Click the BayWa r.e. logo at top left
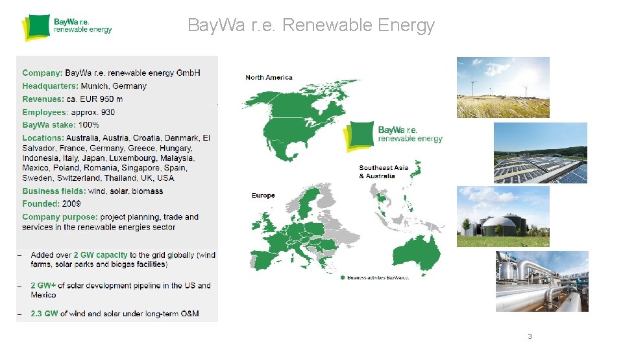Screen dimensions: 623x350 (67, 27)
